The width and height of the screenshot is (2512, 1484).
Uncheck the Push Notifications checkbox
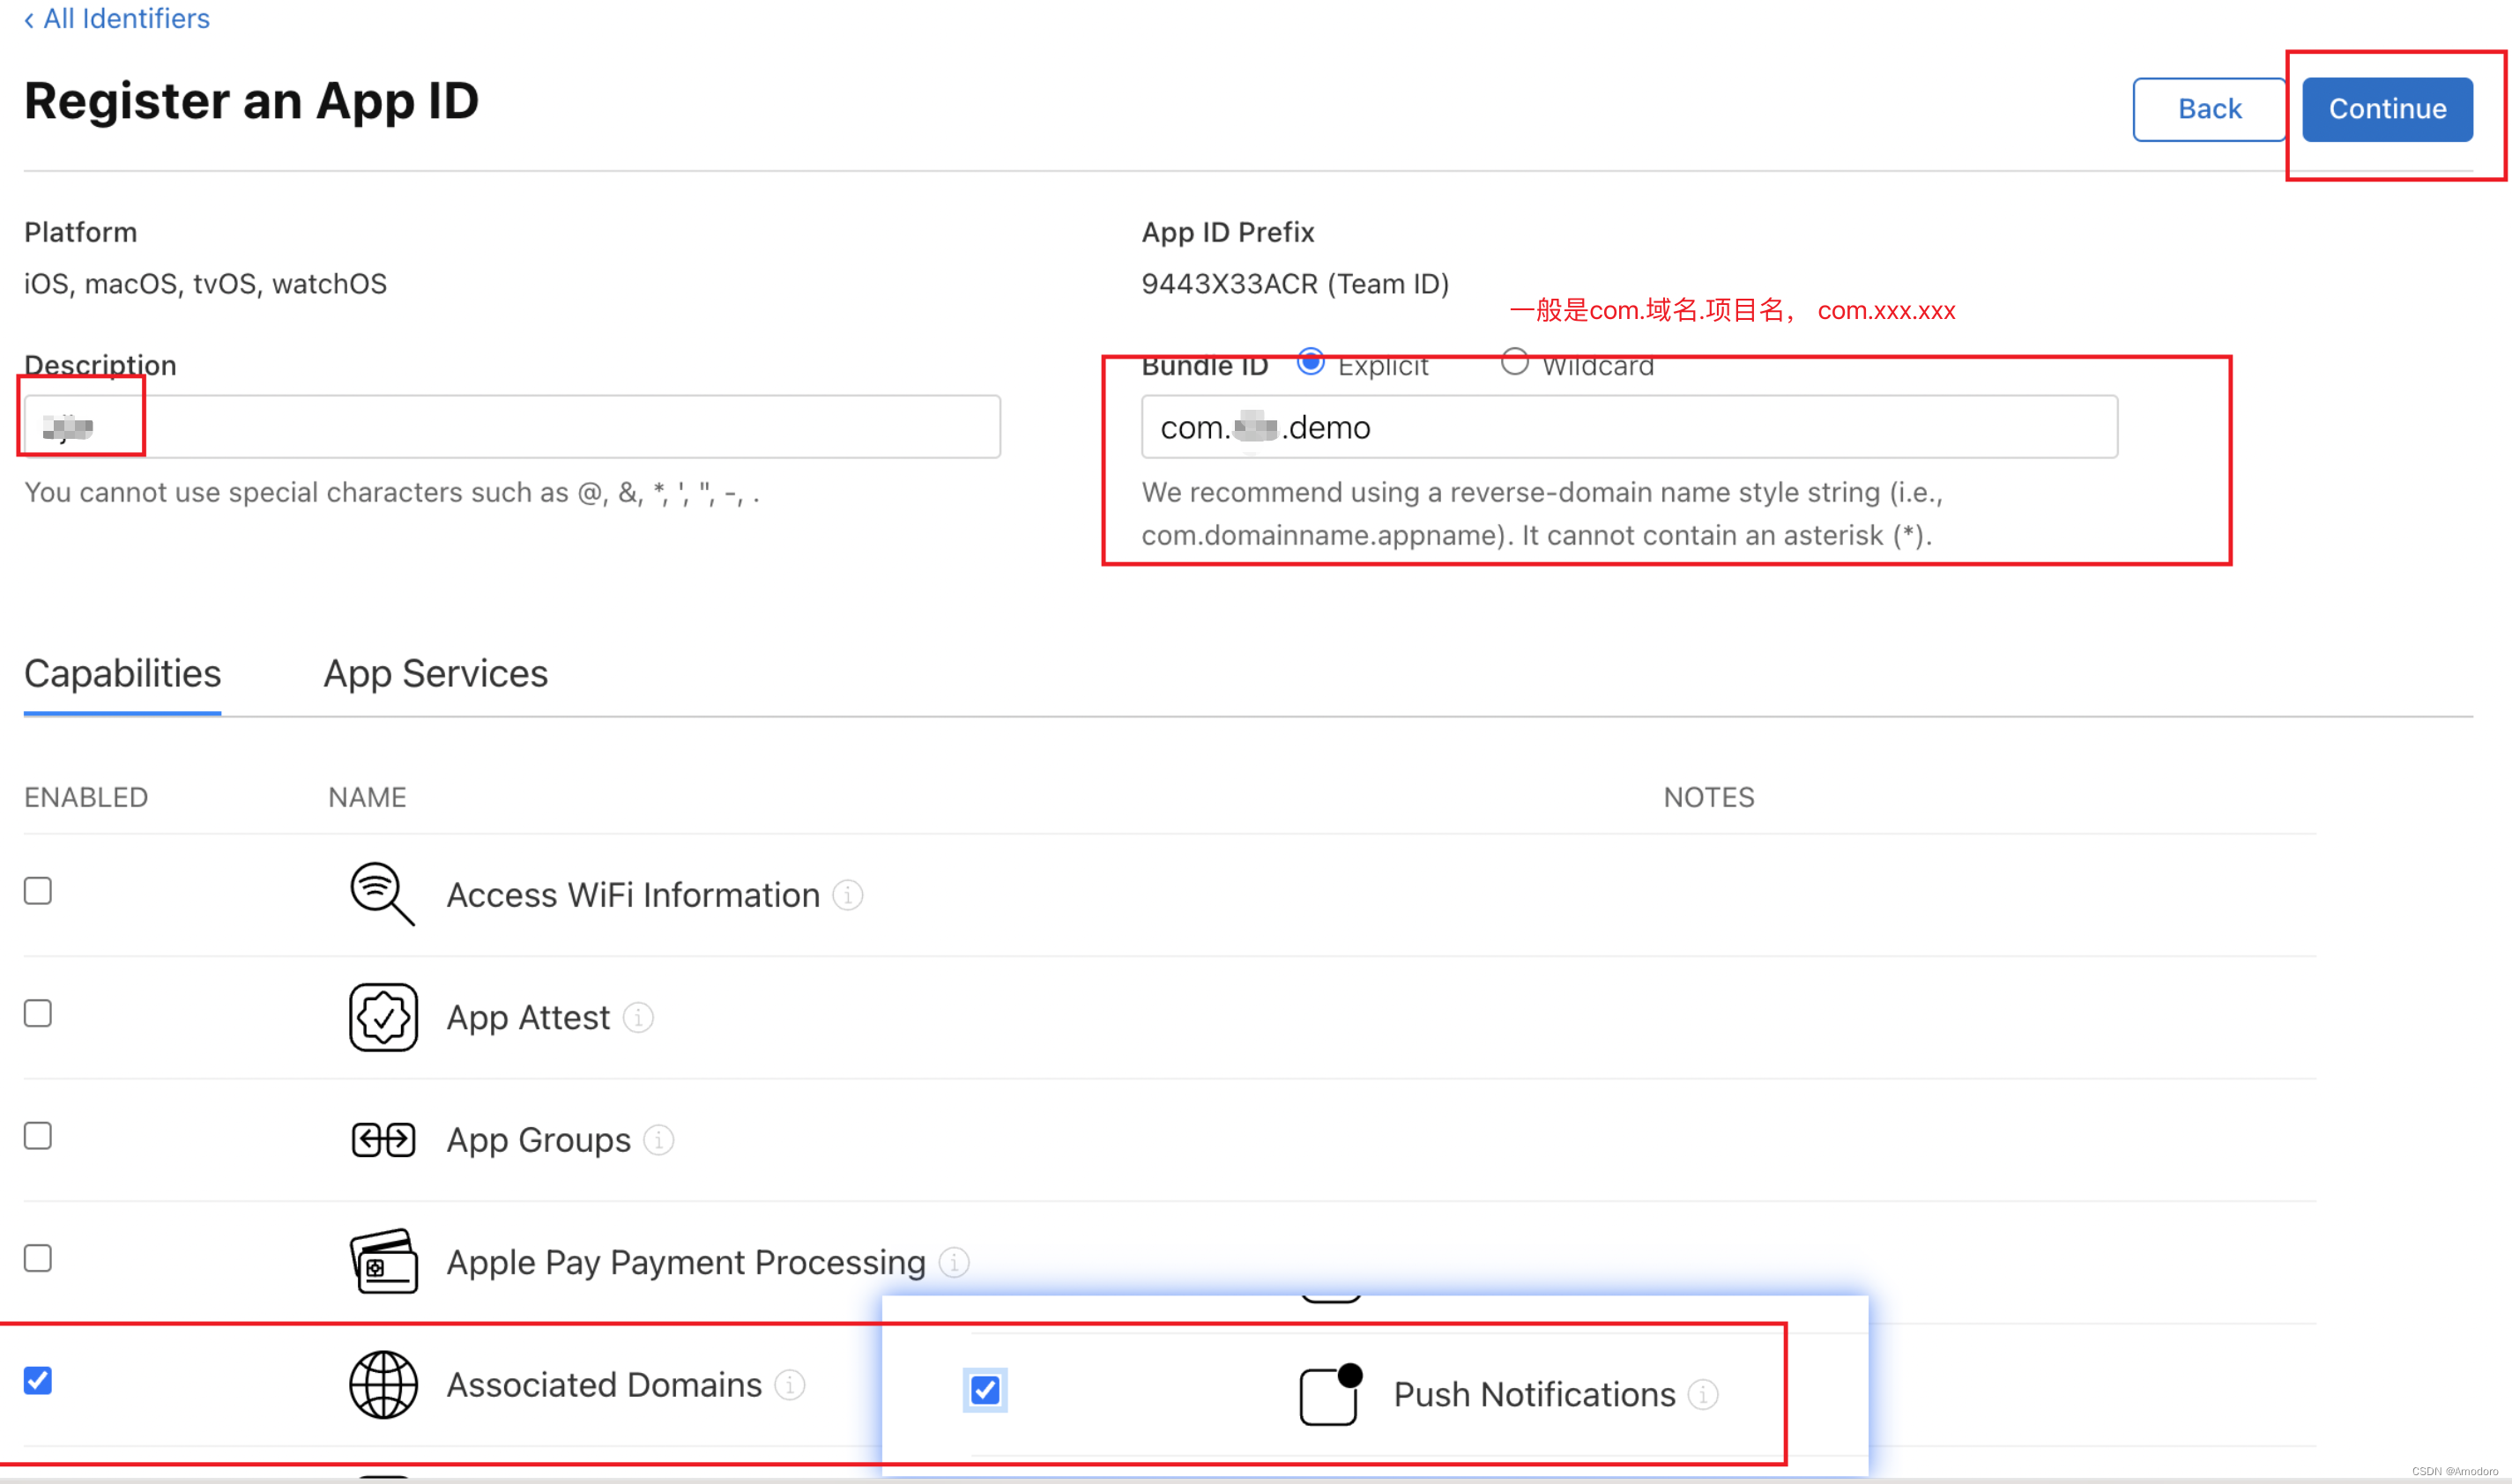[x=985, y=1390]
